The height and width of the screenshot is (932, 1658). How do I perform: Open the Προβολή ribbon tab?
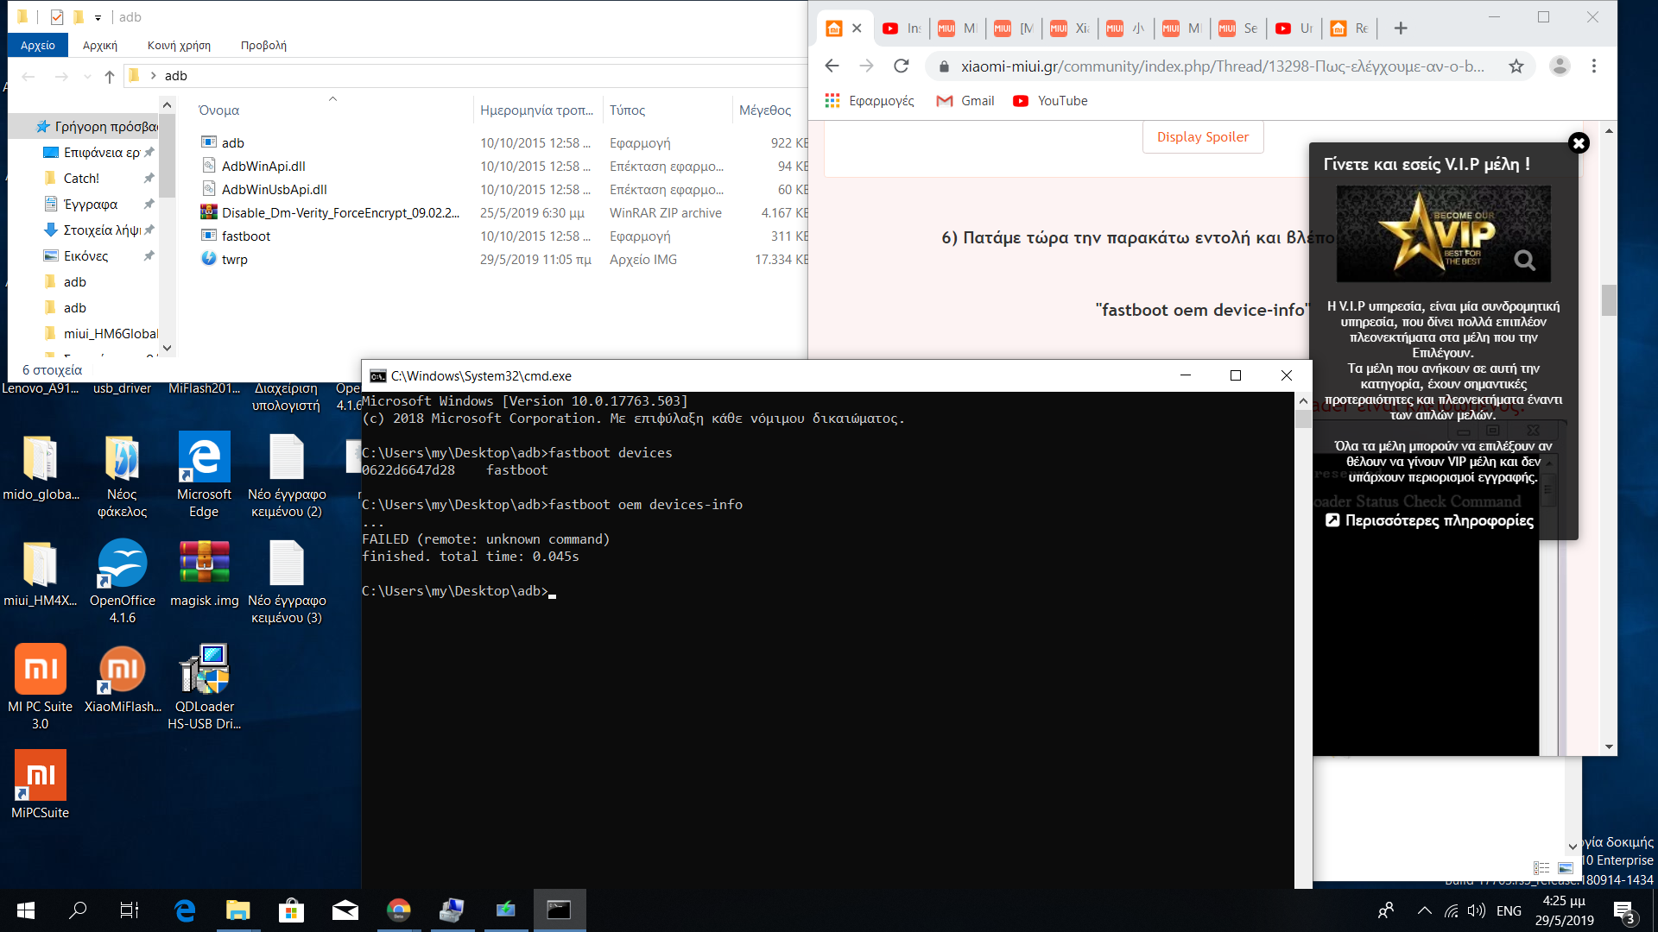263,45
